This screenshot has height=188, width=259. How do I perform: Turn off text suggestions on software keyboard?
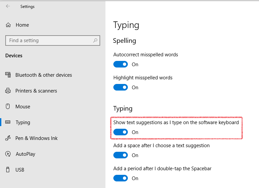click(x=121, y=132)
